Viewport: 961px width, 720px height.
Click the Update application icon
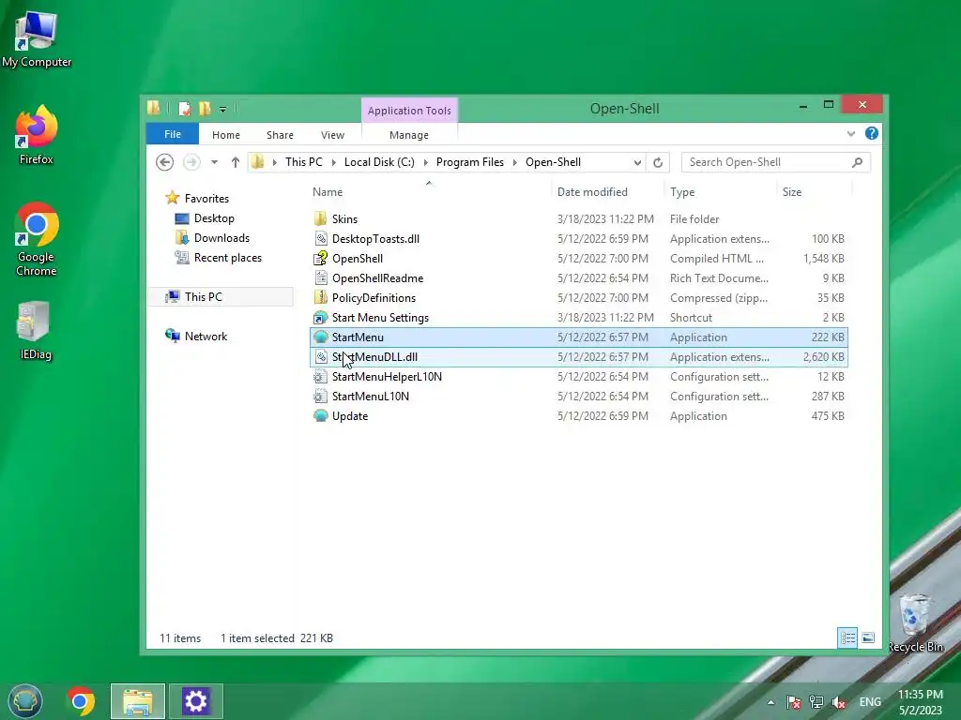coord(321,416)
